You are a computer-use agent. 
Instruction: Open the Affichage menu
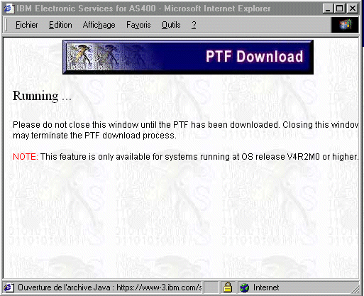(x=99, y=25)
